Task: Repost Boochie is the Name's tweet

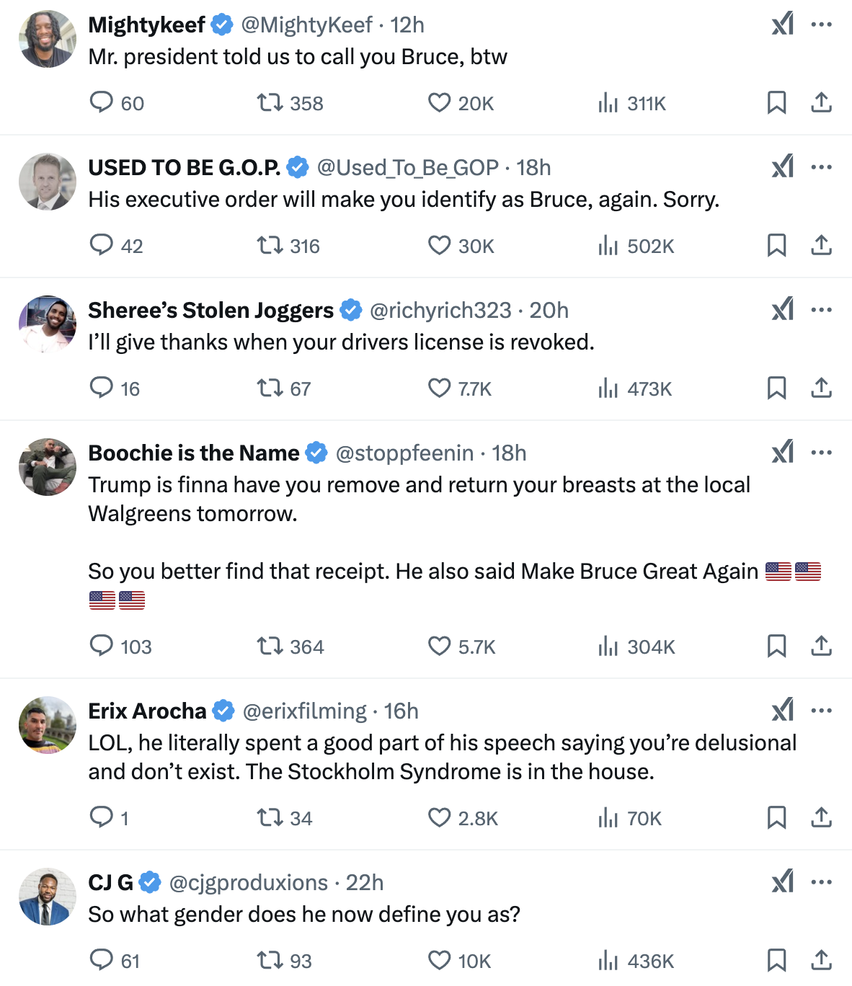Action: (x=270, y=647)
